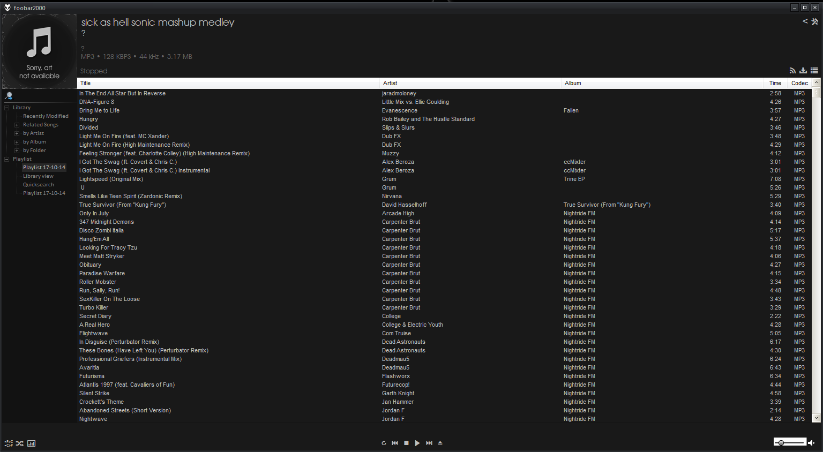Viewport: 823px width, 452px height.
Task: Collapse the Library tree node
Action: coord(7,108)
